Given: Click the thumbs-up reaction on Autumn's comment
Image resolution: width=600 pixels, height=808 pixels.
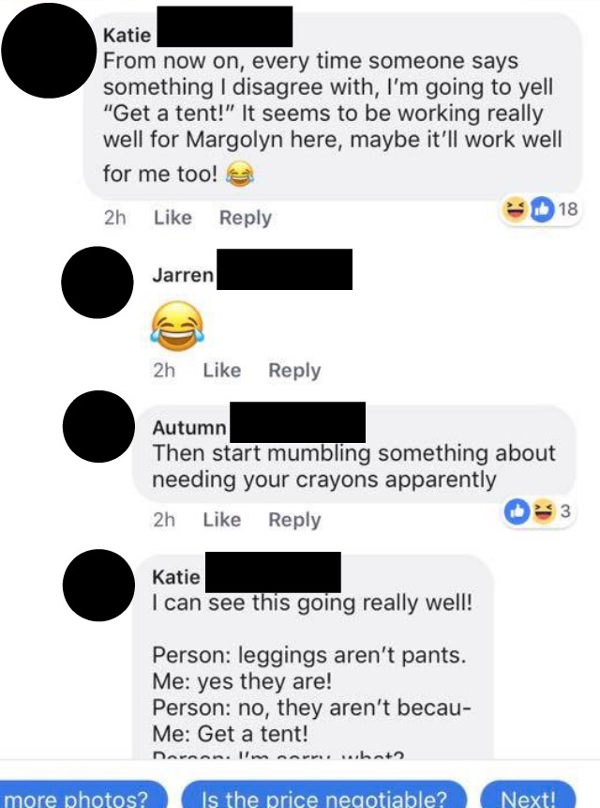Looking at the screenshot, I should pyautogui.click(x=517, y=511).
